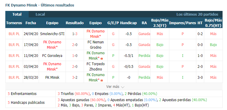Expand the Ver más chevron arrow
This screenshot has height=110, width=227.
click(x=123, y=87)
